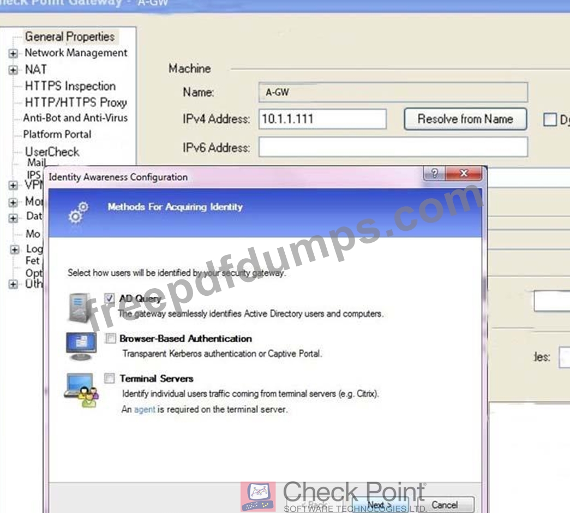Close the Identity Awareness Configuration dialog
Image resolution: width=570 pixels, height=513 pixels.
[464, 173]
